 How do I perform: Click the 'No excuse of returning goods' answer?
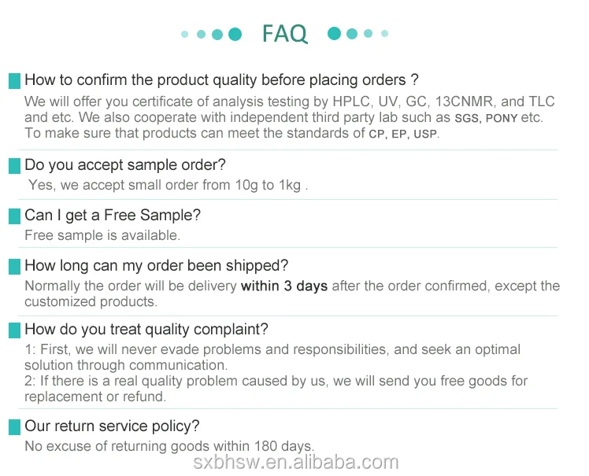(169, 446)
